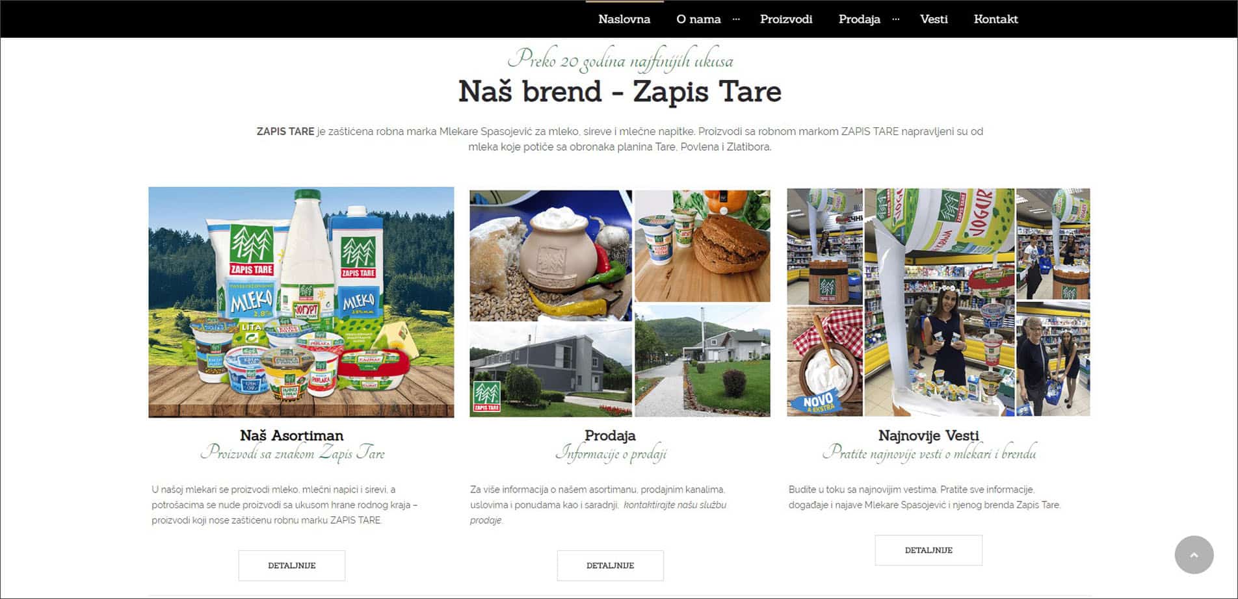1238x599 pixels.
Task: Click the clay pot cream photo
Action: tap(551, 255)
